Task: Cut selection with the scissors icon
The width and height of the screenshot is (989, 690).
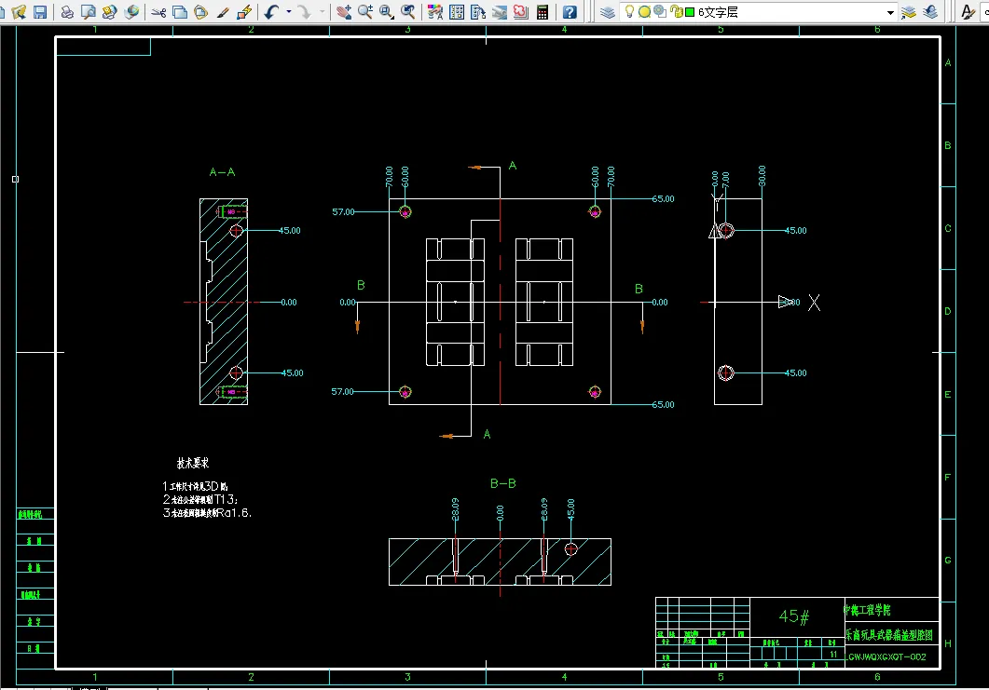Action: [x=158, y=11]
